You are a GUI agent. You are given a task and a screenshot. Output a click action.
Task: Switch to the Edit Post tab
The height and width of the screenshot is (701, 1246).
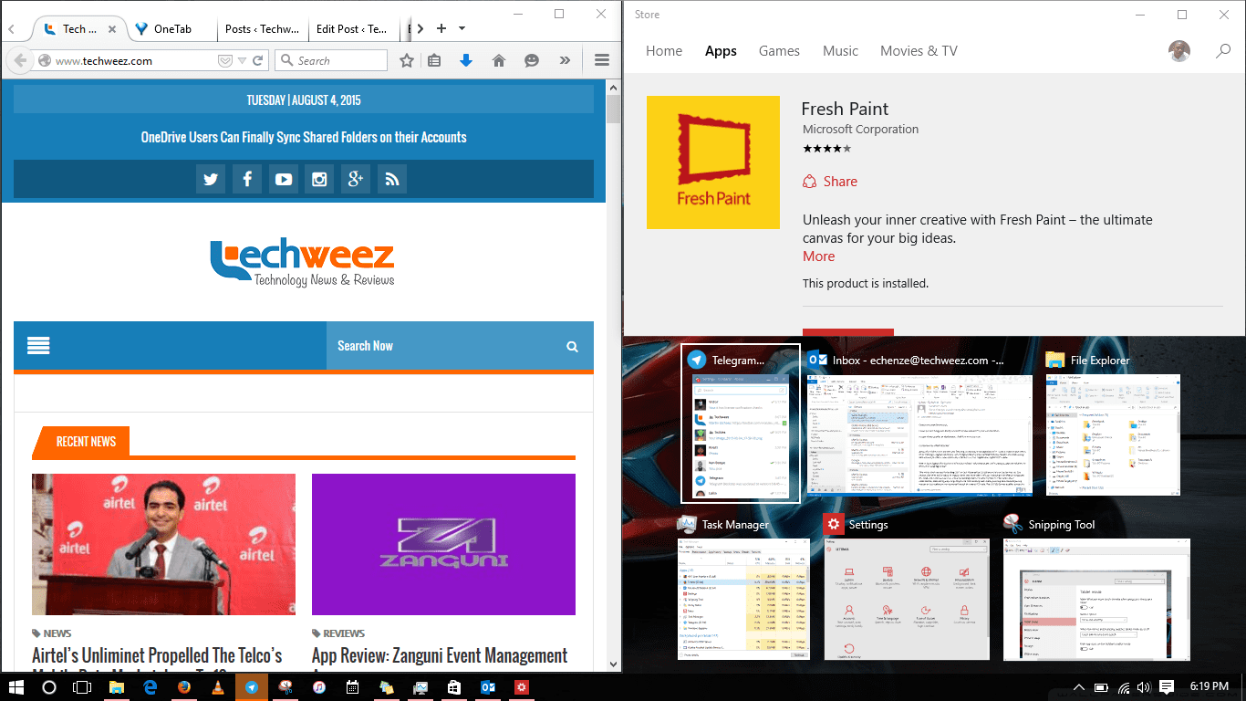pos(352,29)
